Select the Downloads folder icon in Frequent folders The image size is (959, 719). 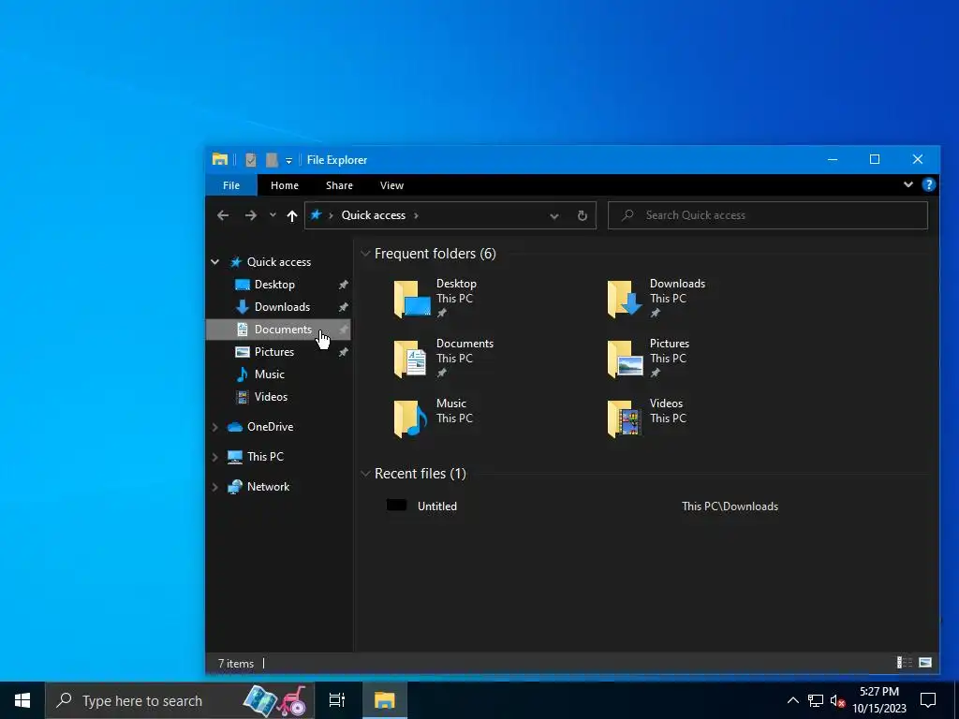(625, 299)
